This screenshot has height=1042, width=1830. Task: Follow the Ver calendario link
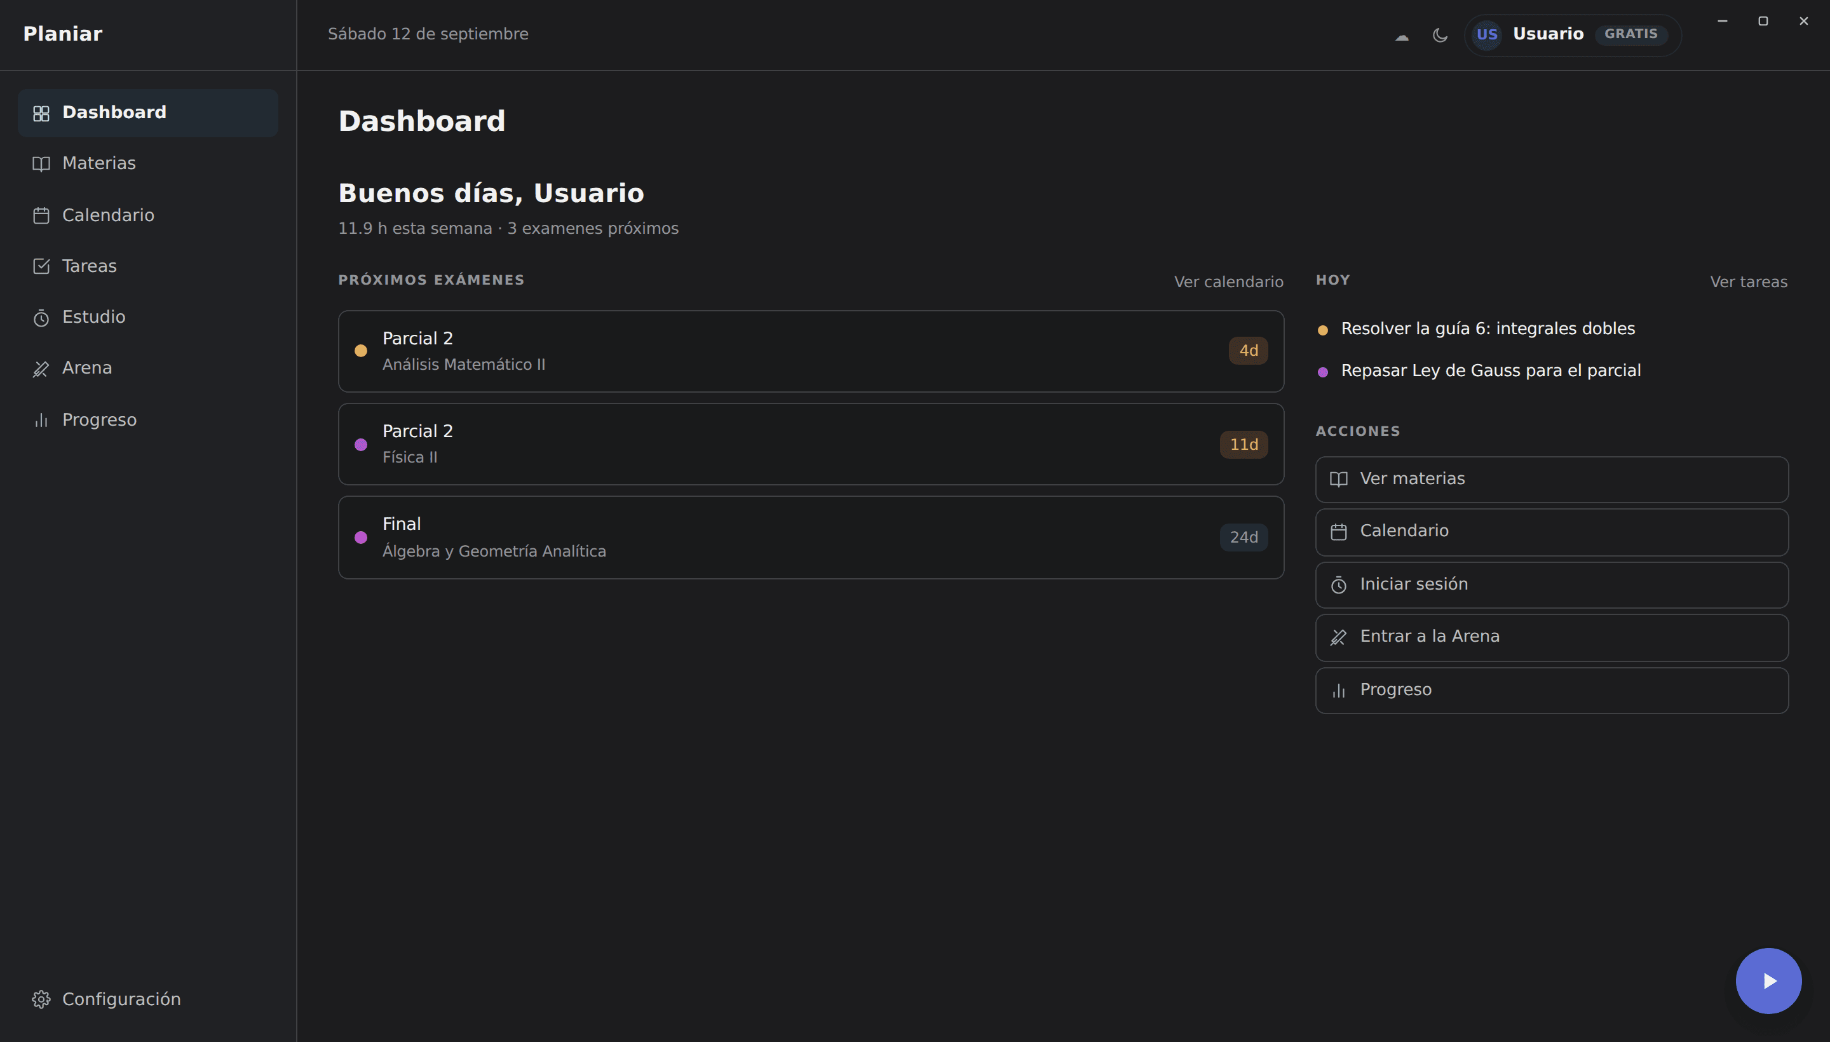[1228, 282]
